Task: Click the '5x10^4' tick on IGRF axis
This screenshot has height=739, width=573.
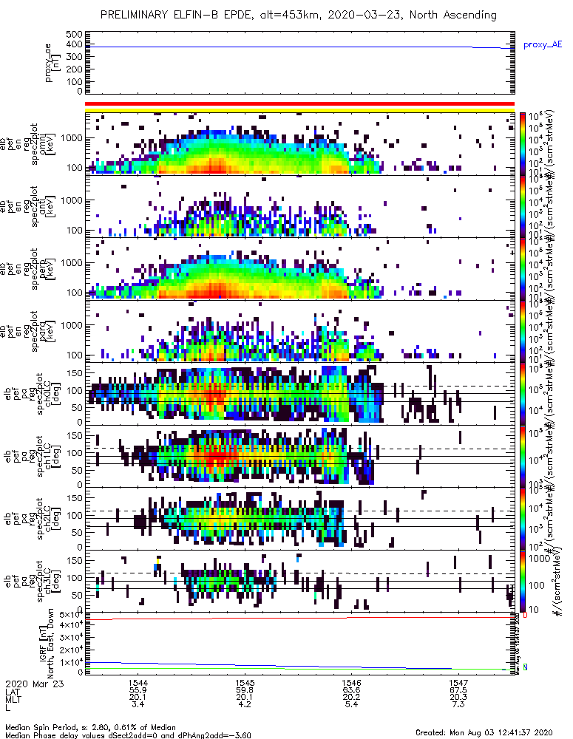Action: tap(71, 615)
